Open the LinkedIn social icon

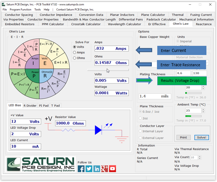(x=97, y=169)
